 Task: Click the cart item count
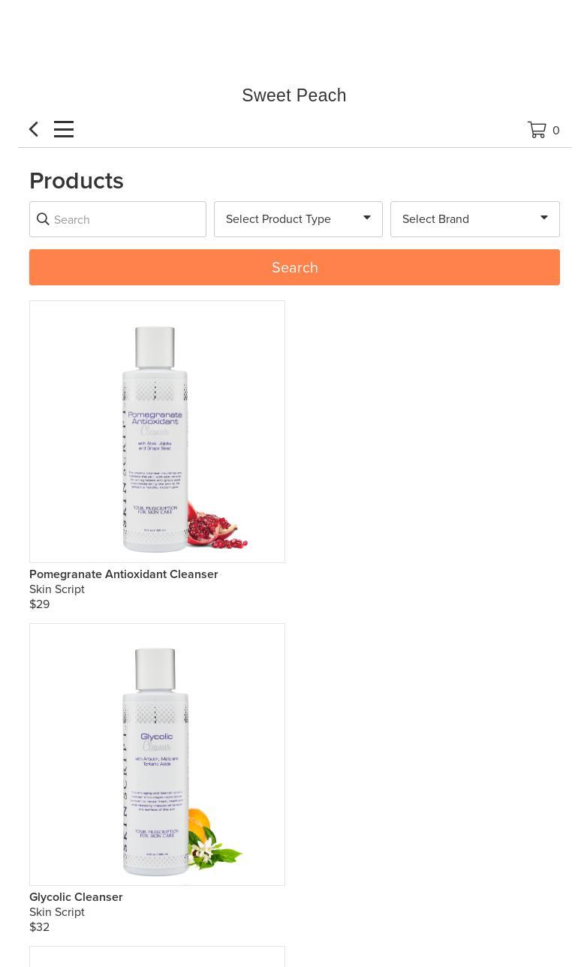[556, 131]
